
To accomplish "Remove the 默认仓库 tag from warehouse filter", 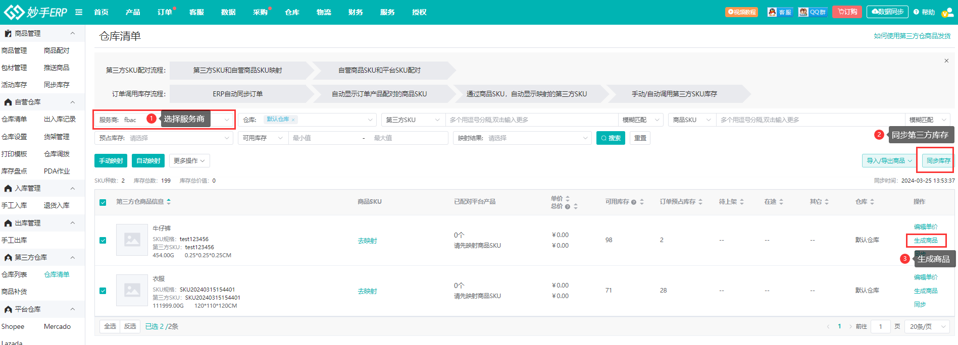I will coord(293,120).
